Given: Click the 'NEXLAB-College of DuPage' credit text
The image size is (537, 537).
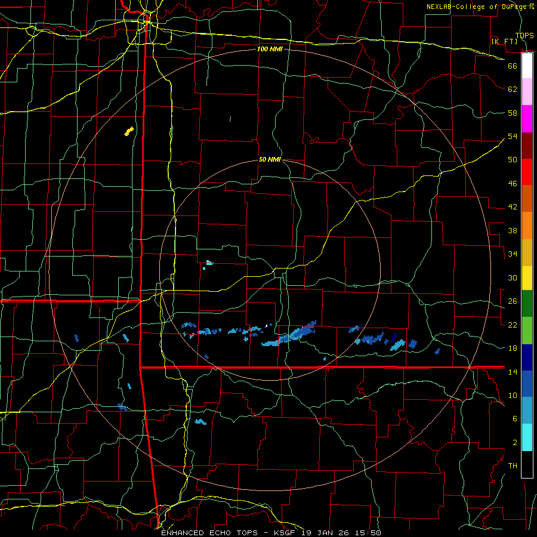Looking at the screenshot, I should pos(477,7).
